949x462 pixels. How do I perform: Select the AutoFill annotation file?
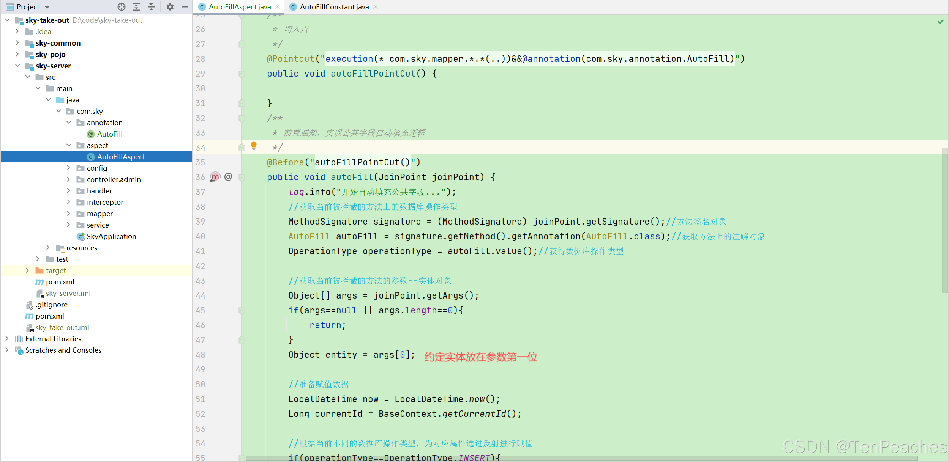pos(110,134)
